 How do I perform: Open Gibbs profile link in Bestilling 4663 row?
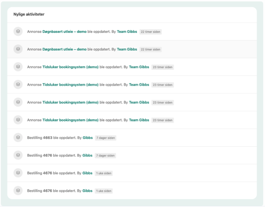(x=87, y=138)
